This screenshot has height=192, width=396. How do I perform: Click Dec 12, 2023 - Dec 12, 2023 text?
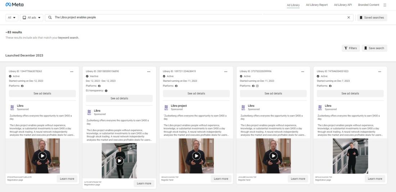101,81
